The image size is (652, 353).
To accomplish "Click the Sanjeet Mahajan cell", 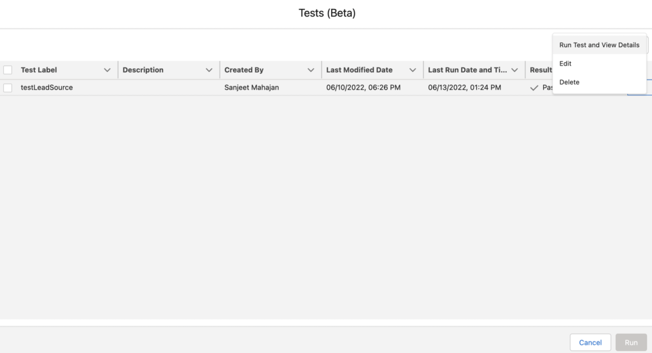I will 252,88.
